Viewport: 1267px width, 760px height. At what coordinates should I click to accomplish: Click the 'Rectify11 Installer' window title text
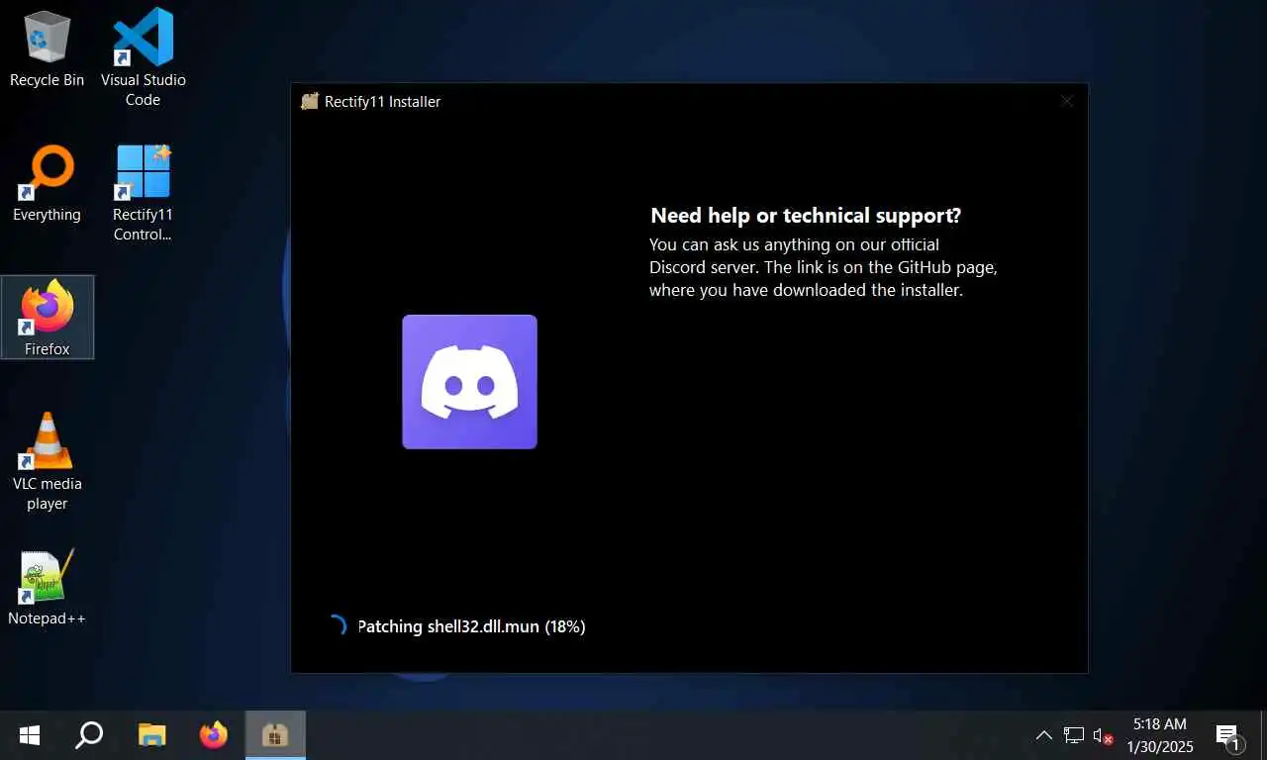point(382,101)
